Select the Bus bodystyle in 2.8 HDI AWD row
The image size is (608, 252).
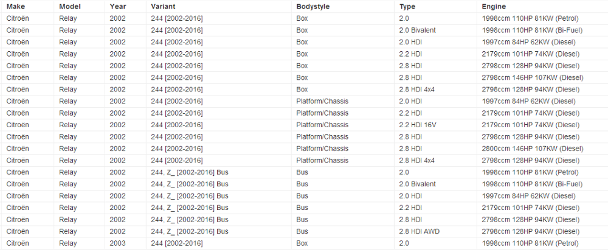point(303,232)
